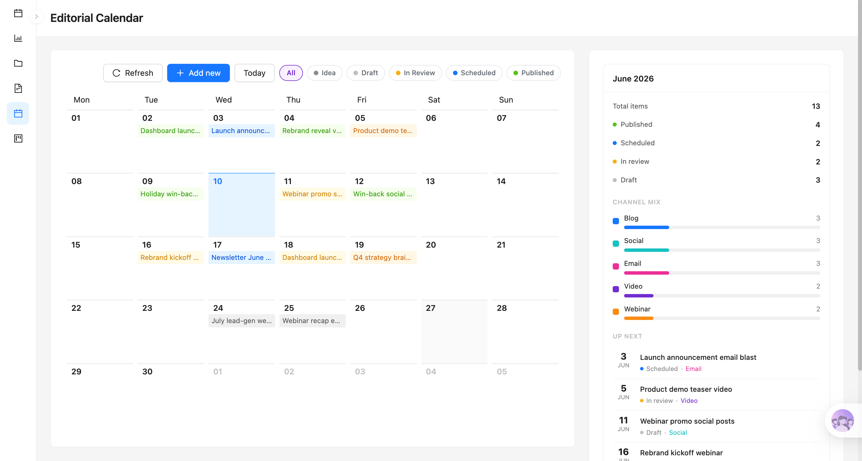Image resolution: width=862 pixels, height=461 pixels.
Task: Filter calendar by Idea status
Action: coord(325,73)
